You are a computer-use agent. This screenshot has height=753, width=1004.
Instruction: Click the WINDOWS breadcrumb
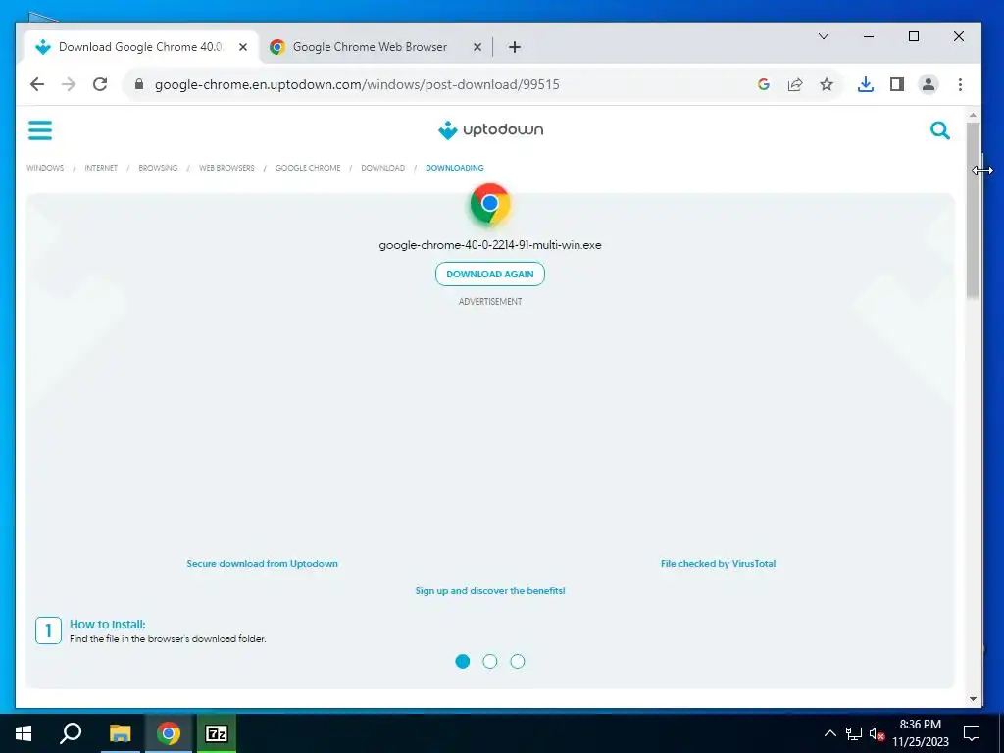pyautogui.click(x=45, y=168)
